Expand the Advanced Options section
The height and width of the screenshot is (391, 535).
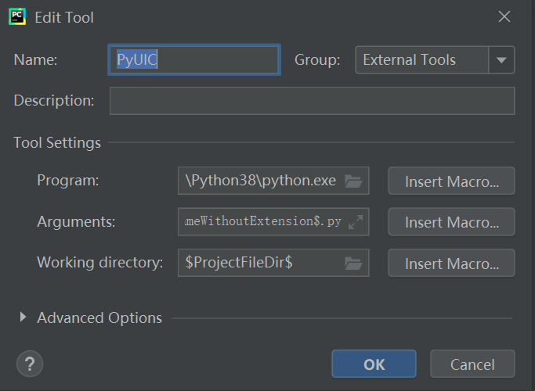(22, 317)
